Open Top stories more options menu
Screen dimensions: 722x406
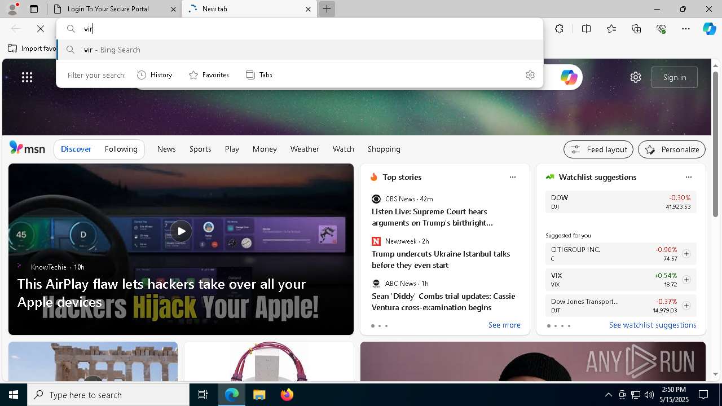pos(513,177)
